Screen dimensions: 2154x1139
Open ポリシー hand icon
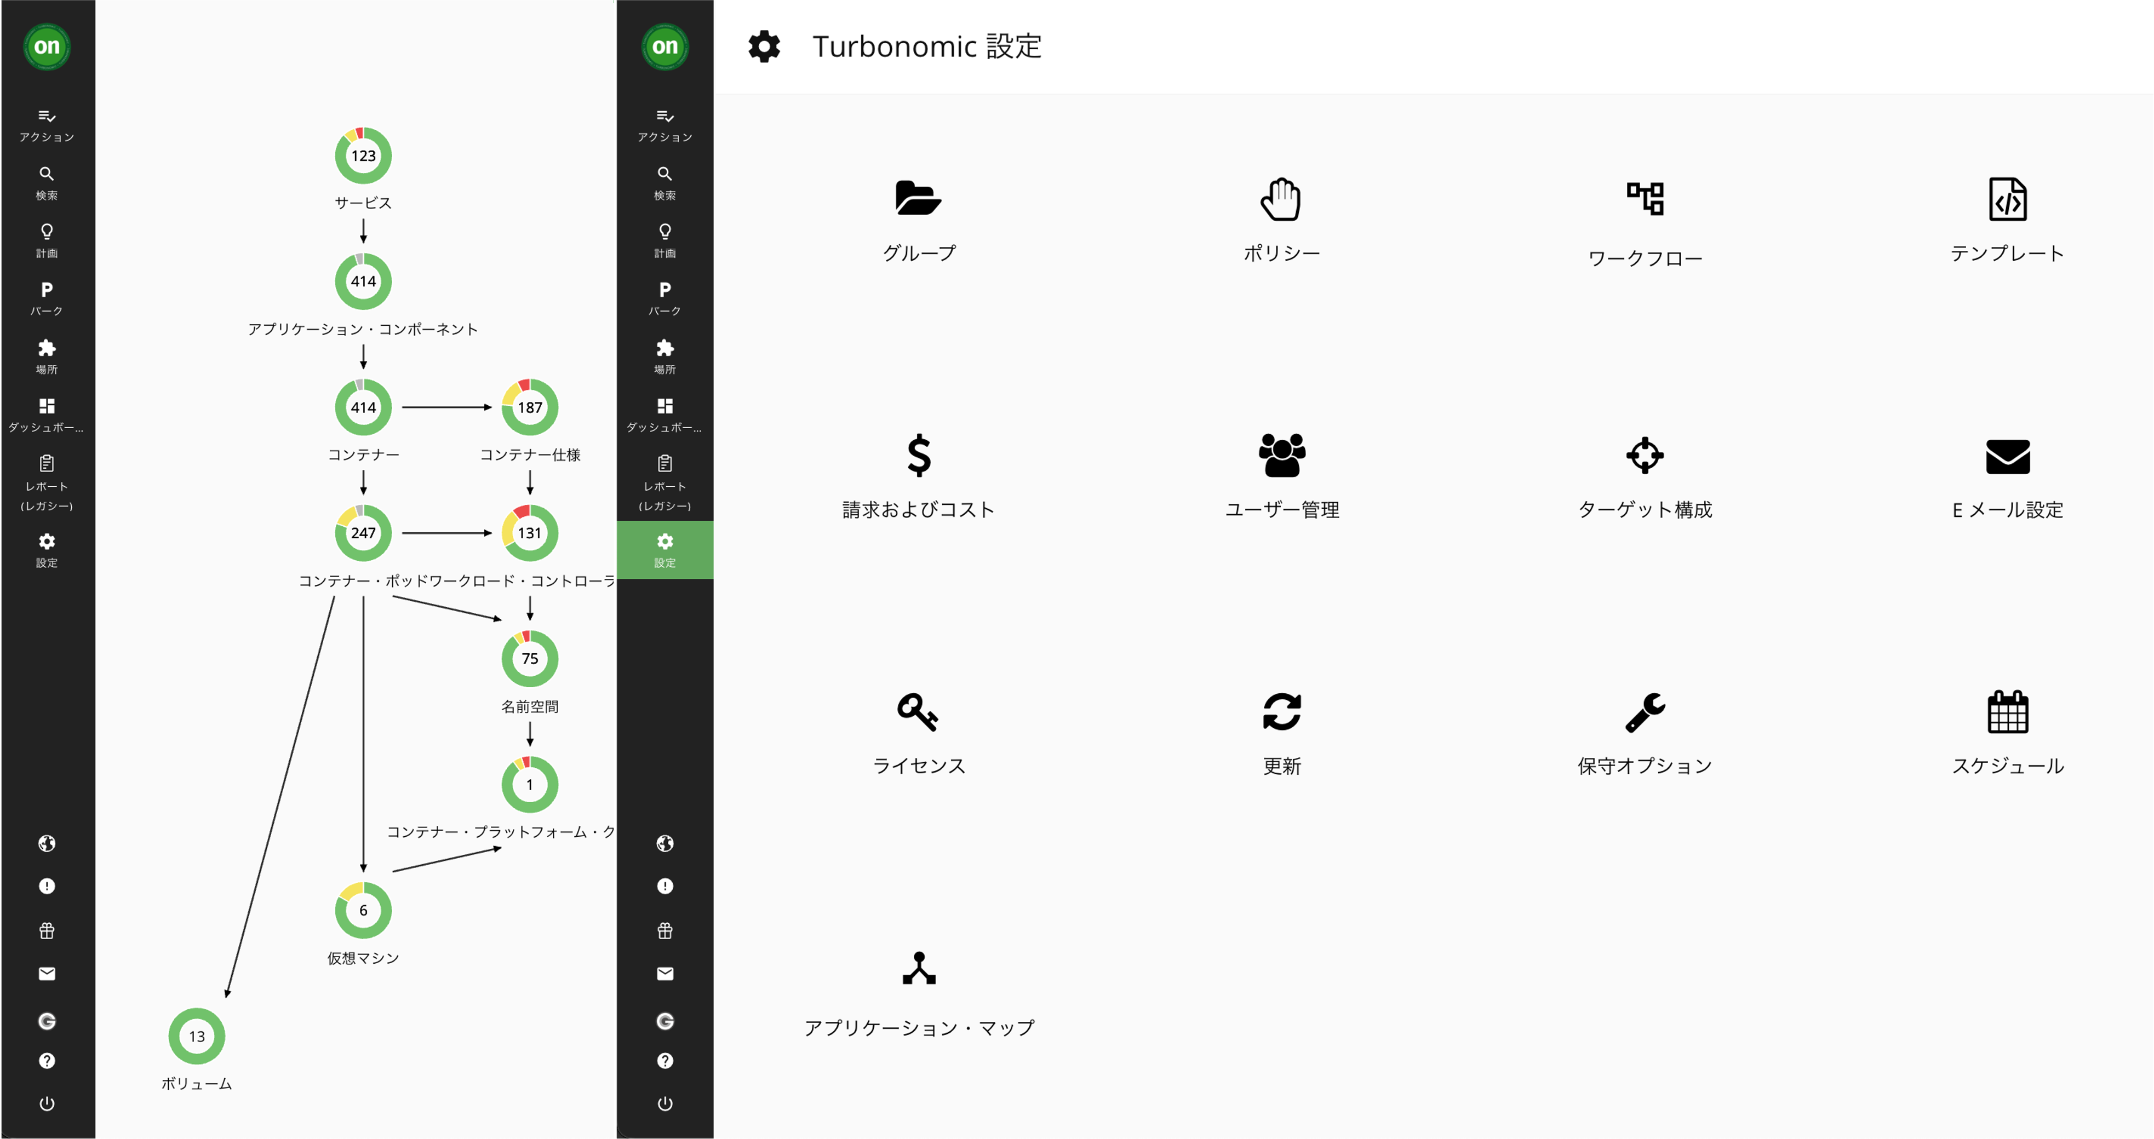pyautogui.click(x=1281, y=199)
